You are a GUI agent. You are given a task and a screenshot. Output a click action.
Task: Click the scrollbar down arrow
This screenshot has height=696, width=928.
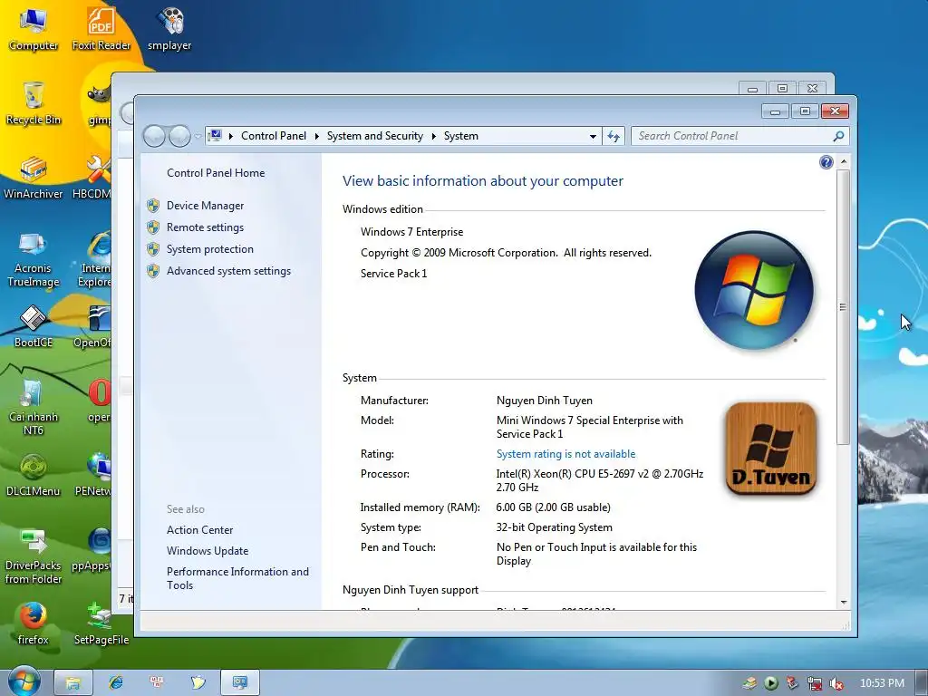tap(844, 603)
